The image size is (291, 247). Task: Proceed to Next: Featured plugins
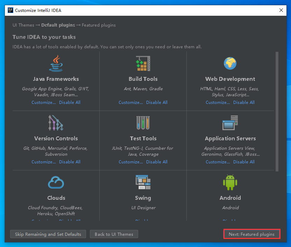tap(252, 234)
